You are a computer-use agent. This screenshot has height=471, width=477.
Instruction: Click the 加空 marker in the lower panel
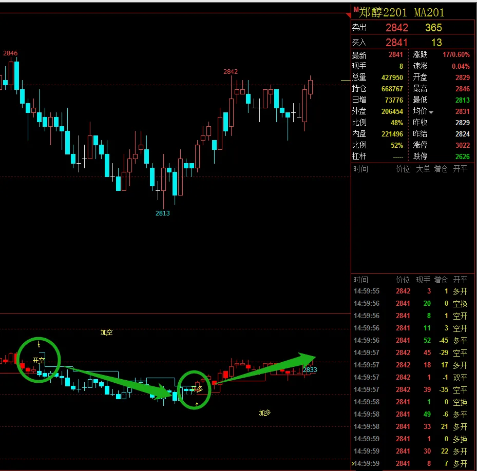pyautogui.click(x=106, y=332)
